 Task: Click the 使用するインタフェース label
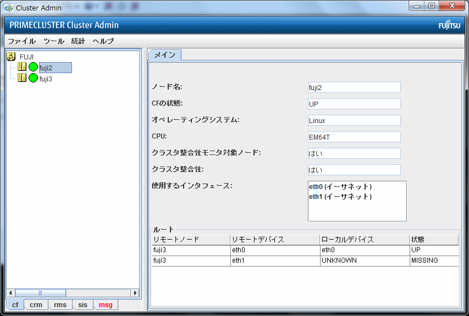(192, 186)
